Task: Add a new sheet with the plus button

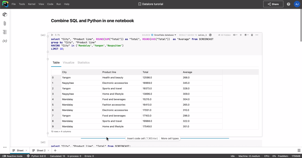Action: (x=55, y=150)
